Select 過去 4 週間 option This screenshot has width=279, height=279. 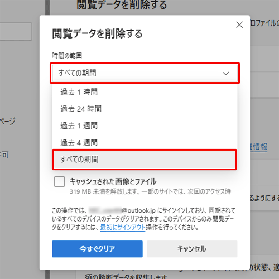pos(145,142)
